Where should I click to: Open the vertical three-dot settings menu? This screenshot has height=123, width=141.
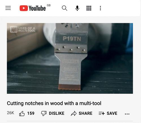click(100, 8)
